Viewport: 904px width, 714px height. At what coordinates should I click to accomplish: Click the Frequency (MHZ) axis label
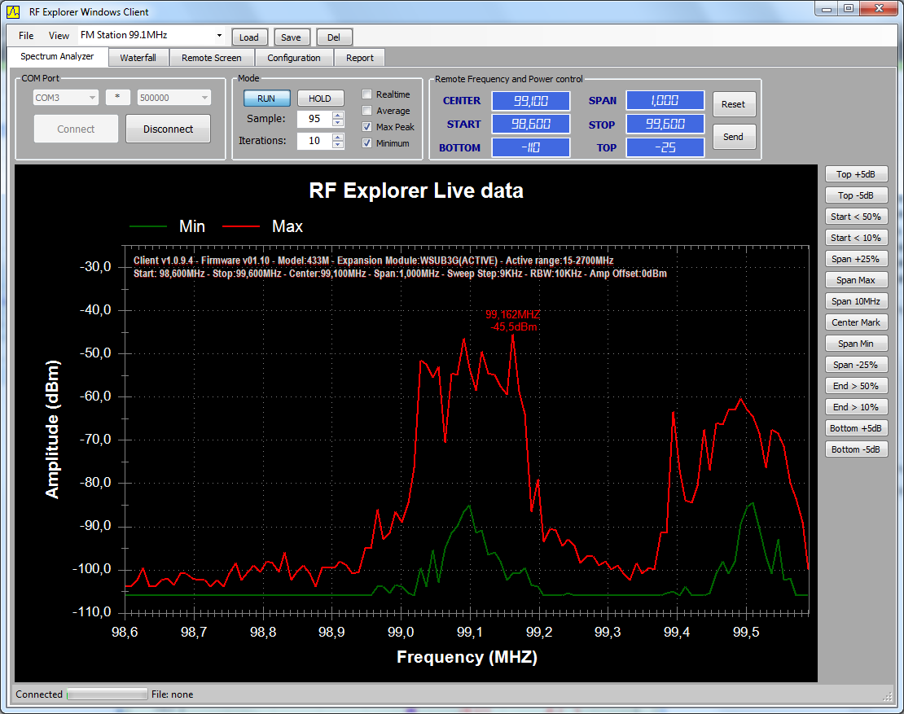click(x=467, y=658)
